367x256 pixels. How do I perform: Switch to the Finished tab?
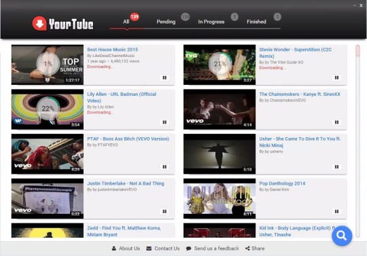pyautogui.click(x=256, y=22)
